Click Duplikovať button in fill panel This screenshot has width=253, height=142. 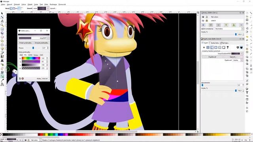tap(212, 57)
